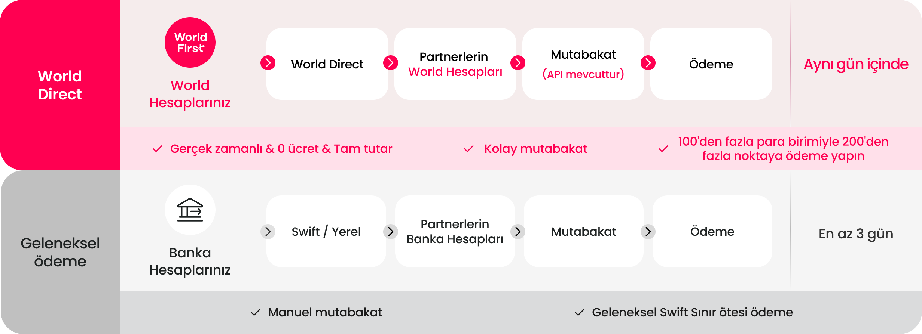Click red arrow before top Ödeme card

click(x=648, y=63)
